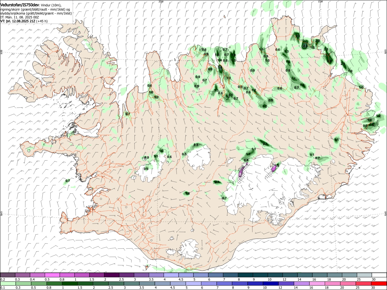Click the valid time 'VT: Þri. 12.08.2025 21Z'
The height and width of the screenshot is (290, 387).
coord(18,21)
